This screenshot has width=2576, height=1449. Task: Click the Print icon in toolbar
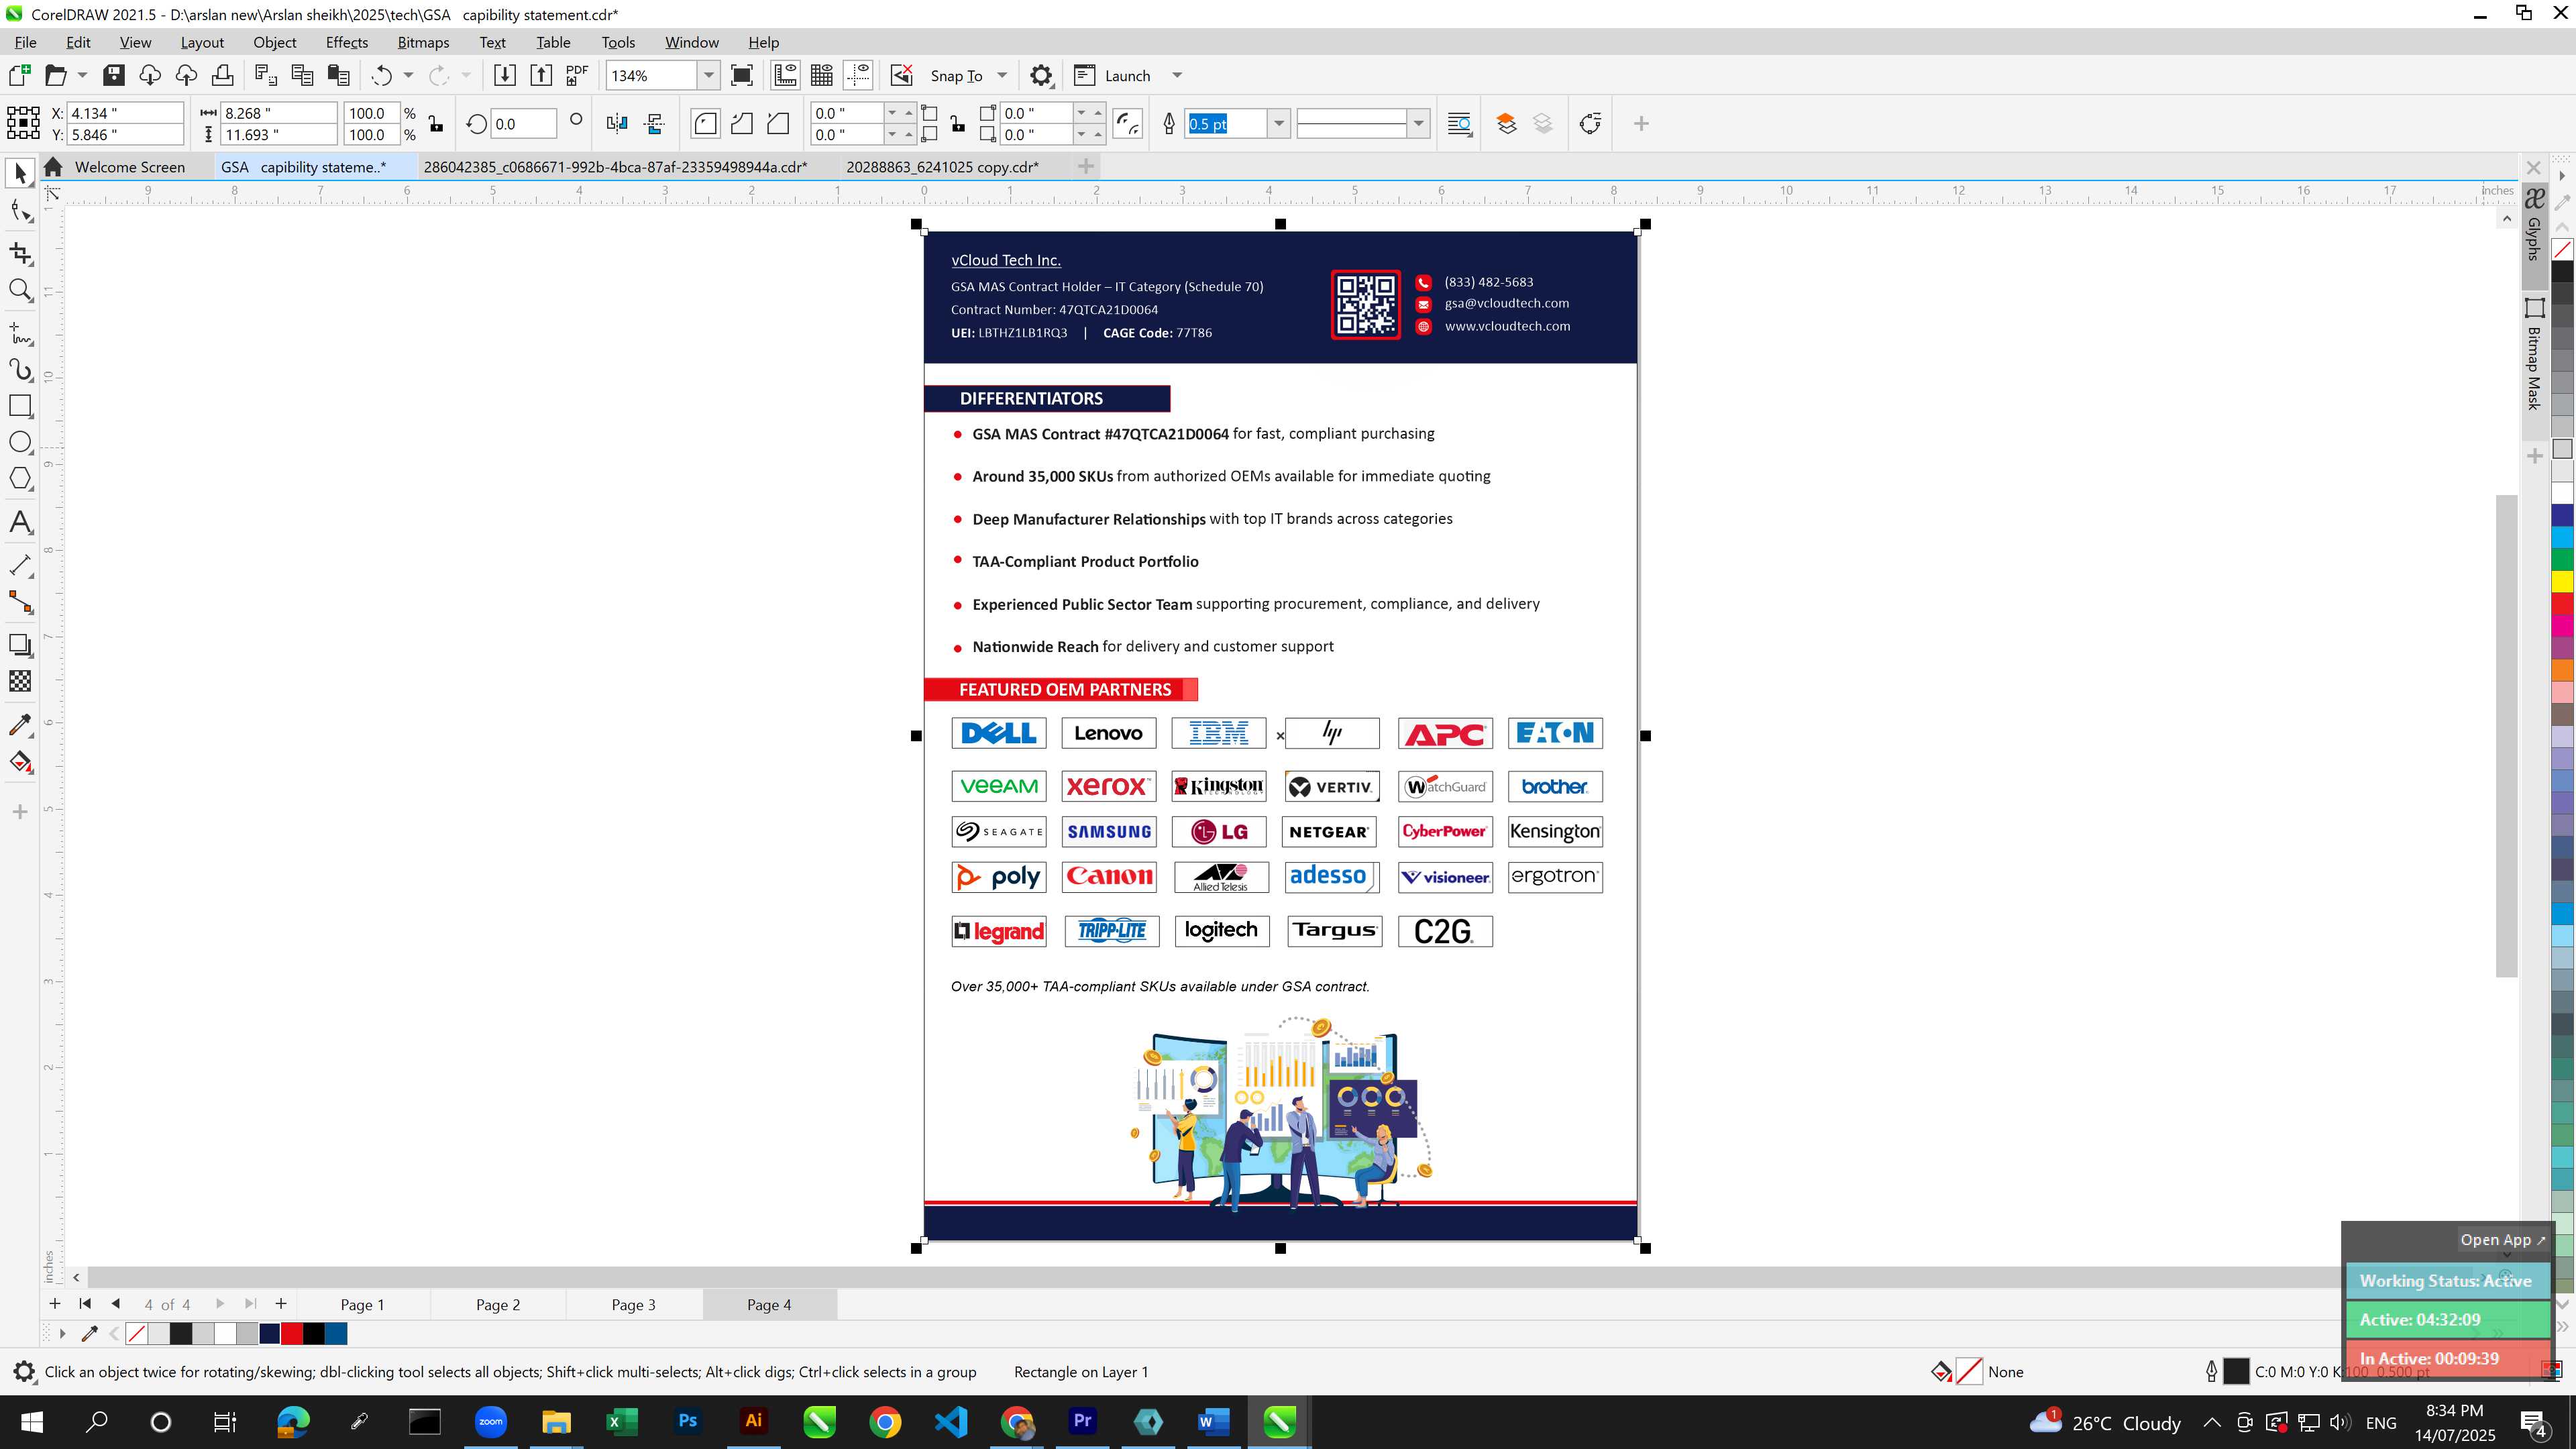click(222, 76)
